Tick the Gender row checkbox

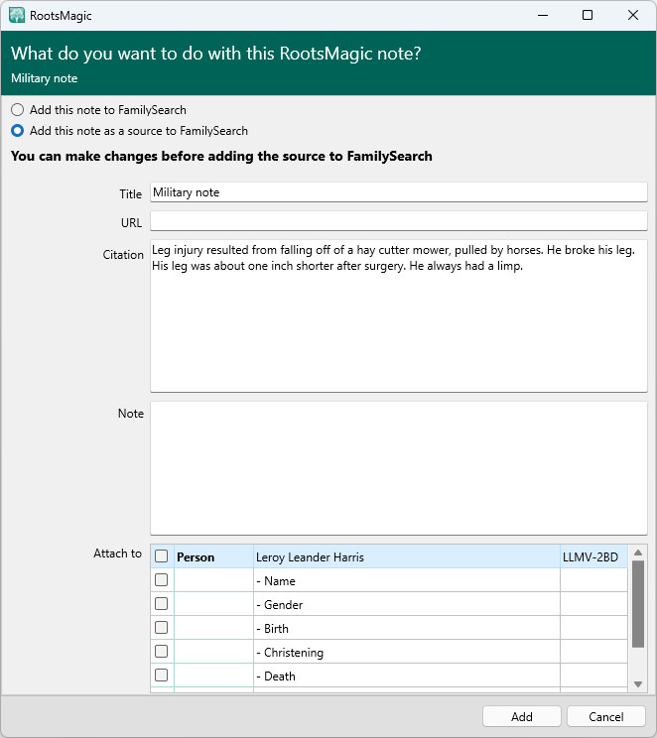[x=161, y=604]
